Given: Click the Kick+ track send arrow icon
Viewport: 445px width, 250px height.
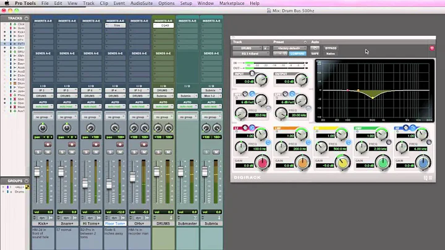Looking at the screenshot, I should pos(51,218).
